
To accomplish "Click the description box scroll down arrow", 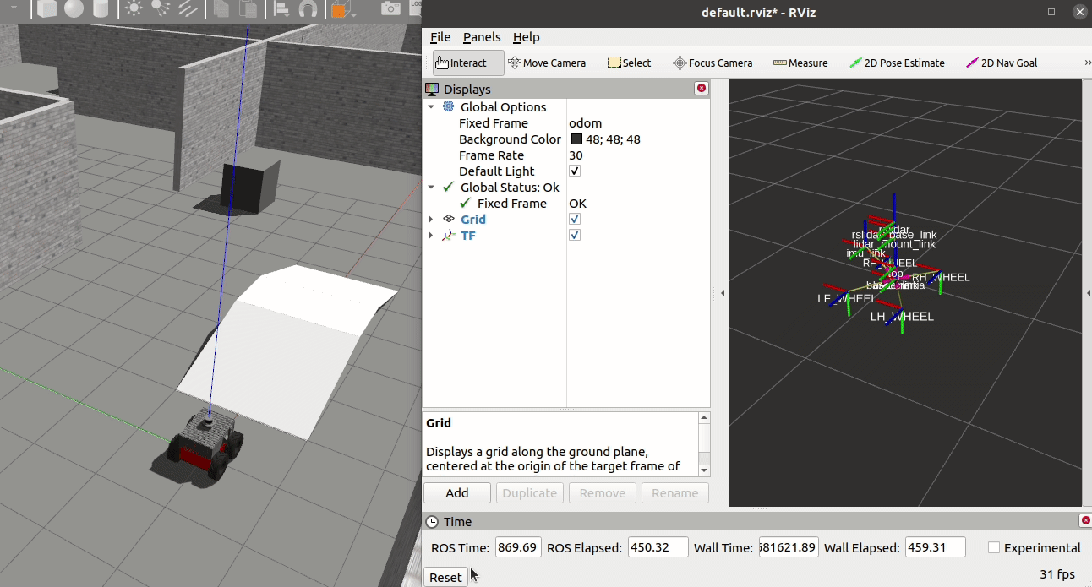I will click(704, 470).
